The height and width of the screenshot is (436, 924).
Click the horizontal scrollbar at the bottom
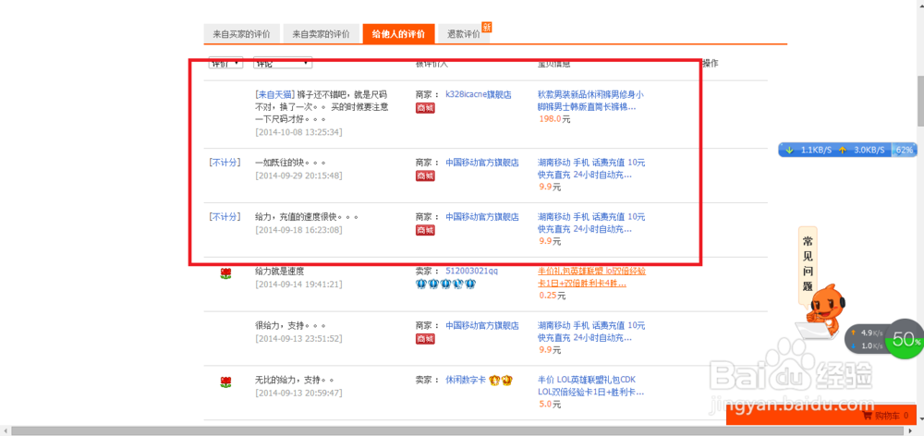[458, 430]
